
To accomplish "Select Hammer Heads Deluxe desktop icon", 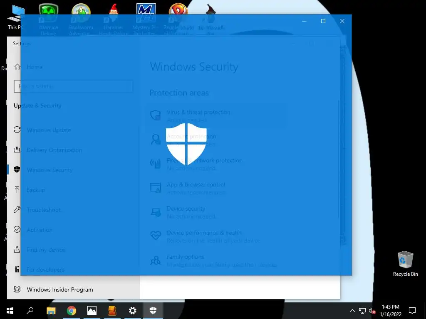I will pos(113,19).
